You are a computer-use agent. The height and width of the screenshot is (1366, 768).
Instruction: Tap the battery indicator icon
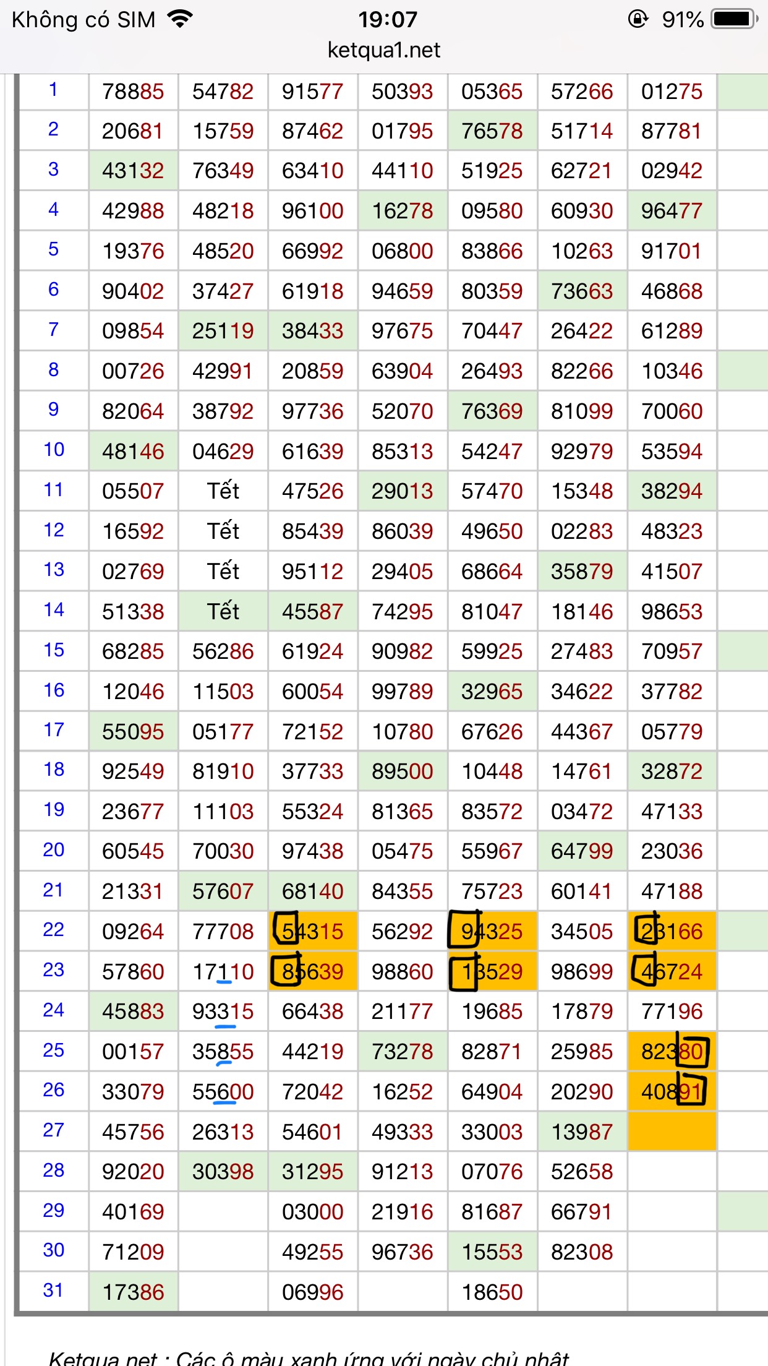click(x=734, y=20)
